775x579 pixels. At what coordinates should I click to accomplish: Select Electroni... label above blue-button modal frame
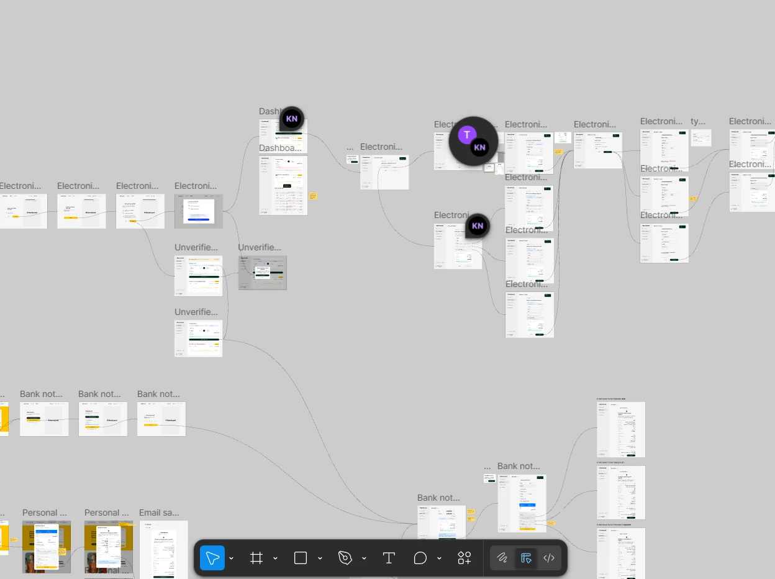point(196,186)
